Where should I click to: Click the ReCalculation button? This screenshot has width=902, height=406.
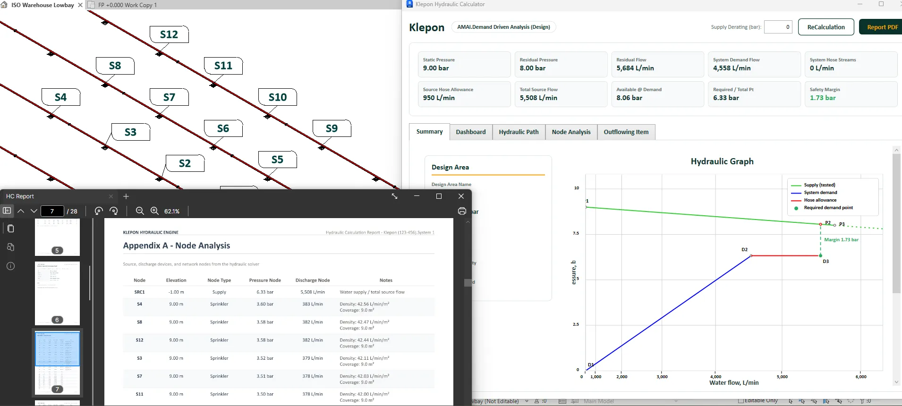pos(826,27)
